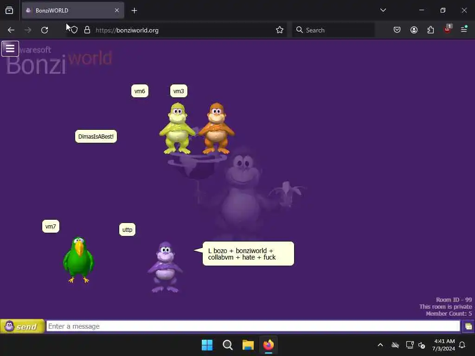The width and height of the screenshot is (475, 356).
Task: Click the Room ID - 99 text
Action: pos(454,300)
